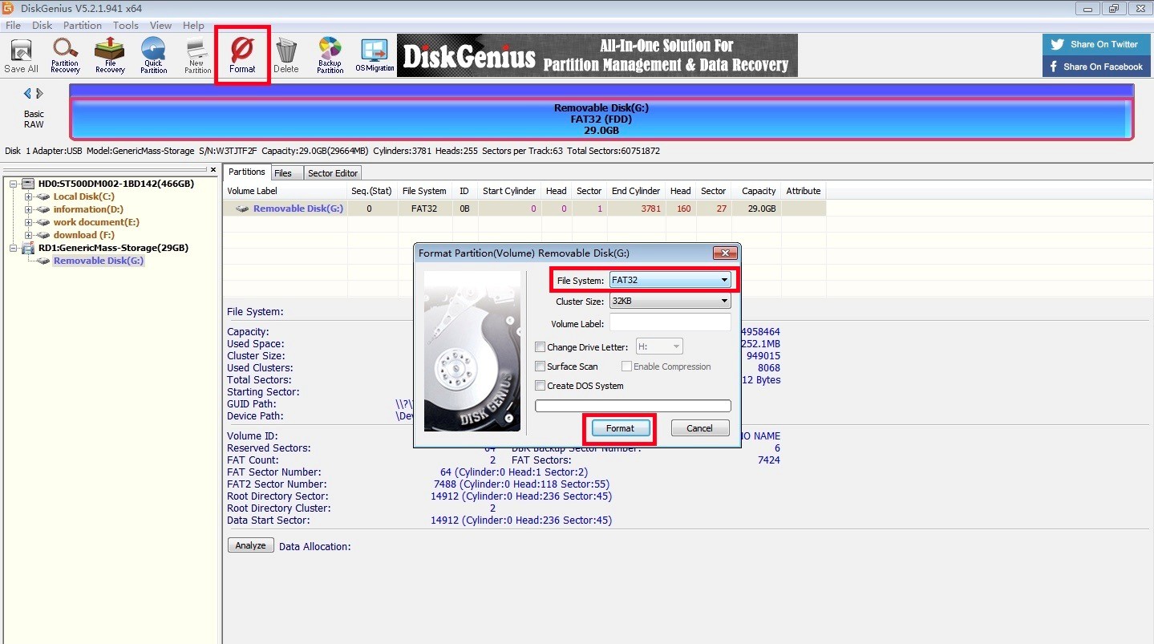
Task: Open the Disk menu
Action: [42, 26]
